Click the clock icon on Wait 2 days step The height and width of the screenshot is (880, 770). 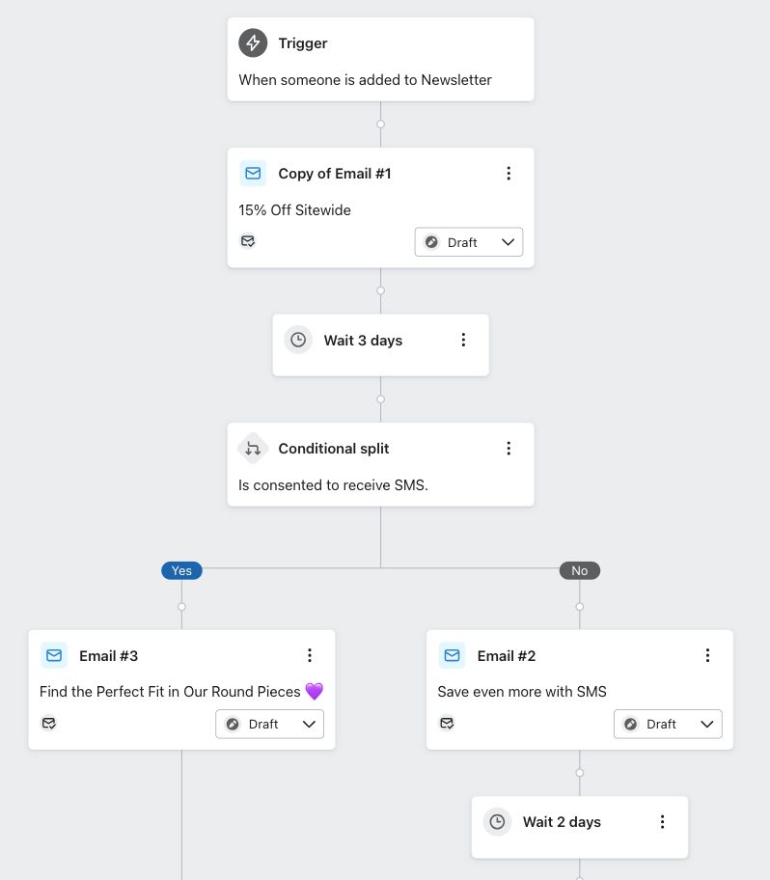pos(497,821)
